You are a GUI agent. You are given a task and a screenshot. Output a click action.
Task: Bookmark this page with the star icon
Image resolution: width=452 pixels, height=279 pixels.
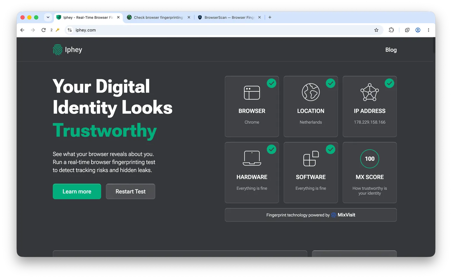pyautogui.click(x=376, y=30)
